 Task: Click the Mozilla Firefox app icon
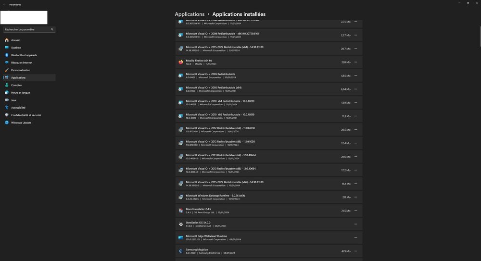coord(181,62)
